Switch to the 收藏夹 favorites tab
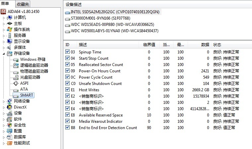 coord(23,4)
